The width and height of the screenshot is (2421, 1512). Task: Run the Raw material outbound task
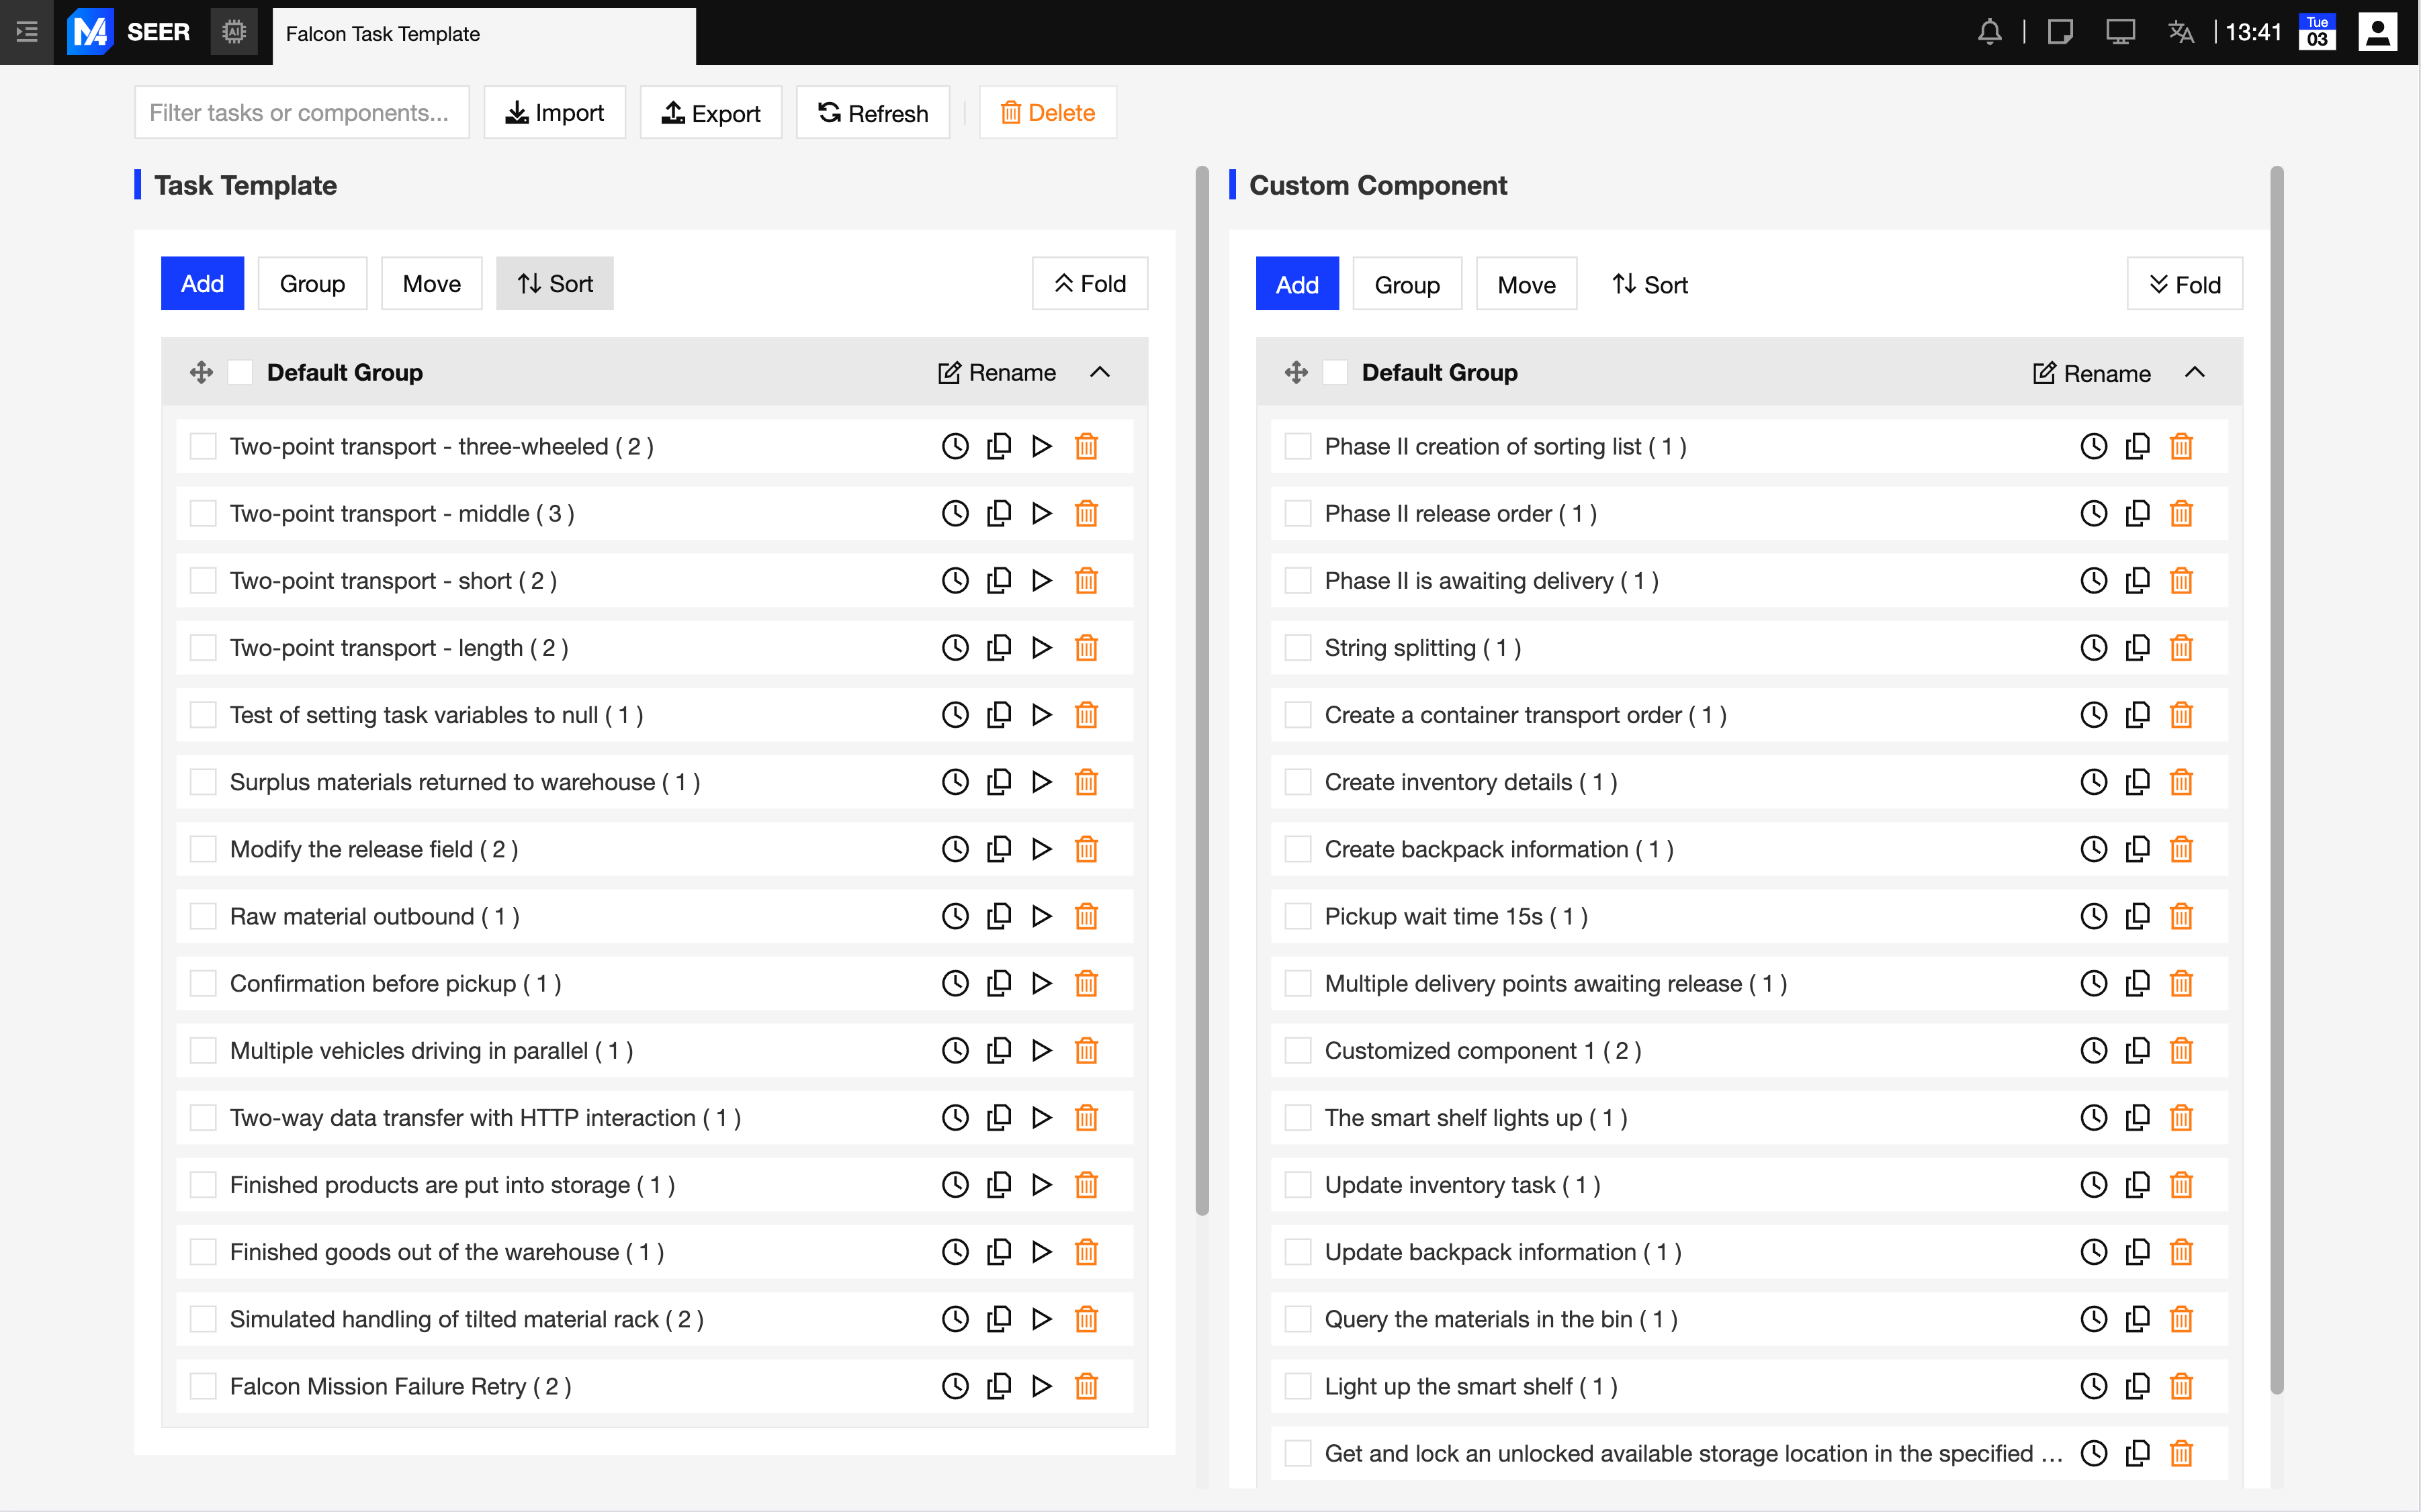tap(1041, 916)
